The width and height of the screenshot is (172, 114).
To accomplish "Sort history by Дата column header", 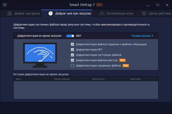I will click(18, 79).
